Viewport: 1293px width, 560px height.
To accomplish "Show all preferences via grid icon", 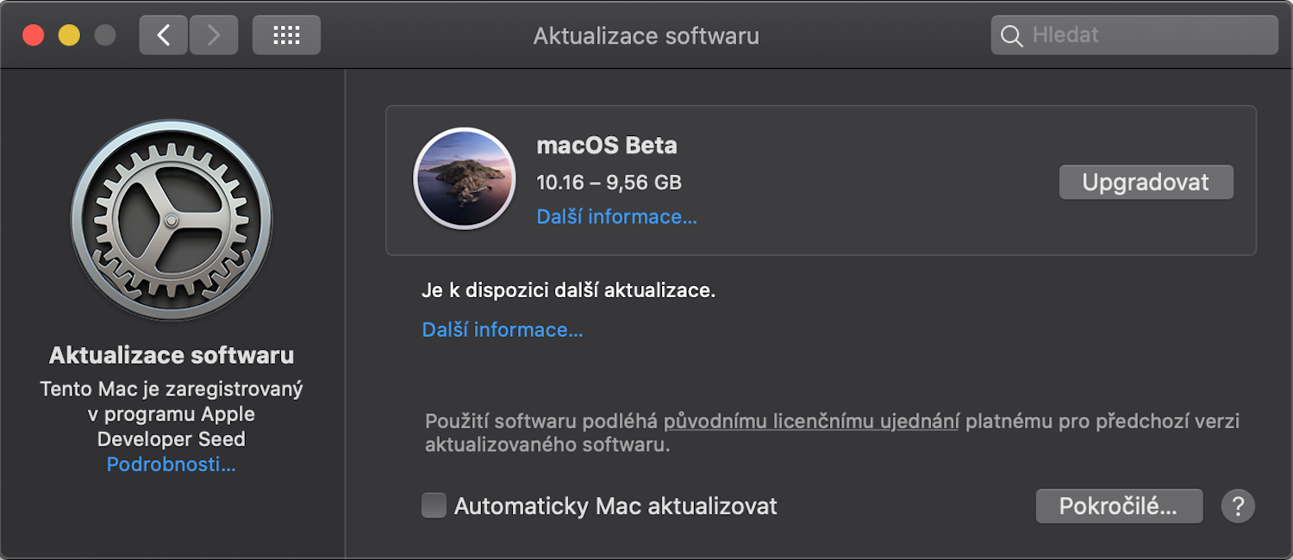I will 286,35.
